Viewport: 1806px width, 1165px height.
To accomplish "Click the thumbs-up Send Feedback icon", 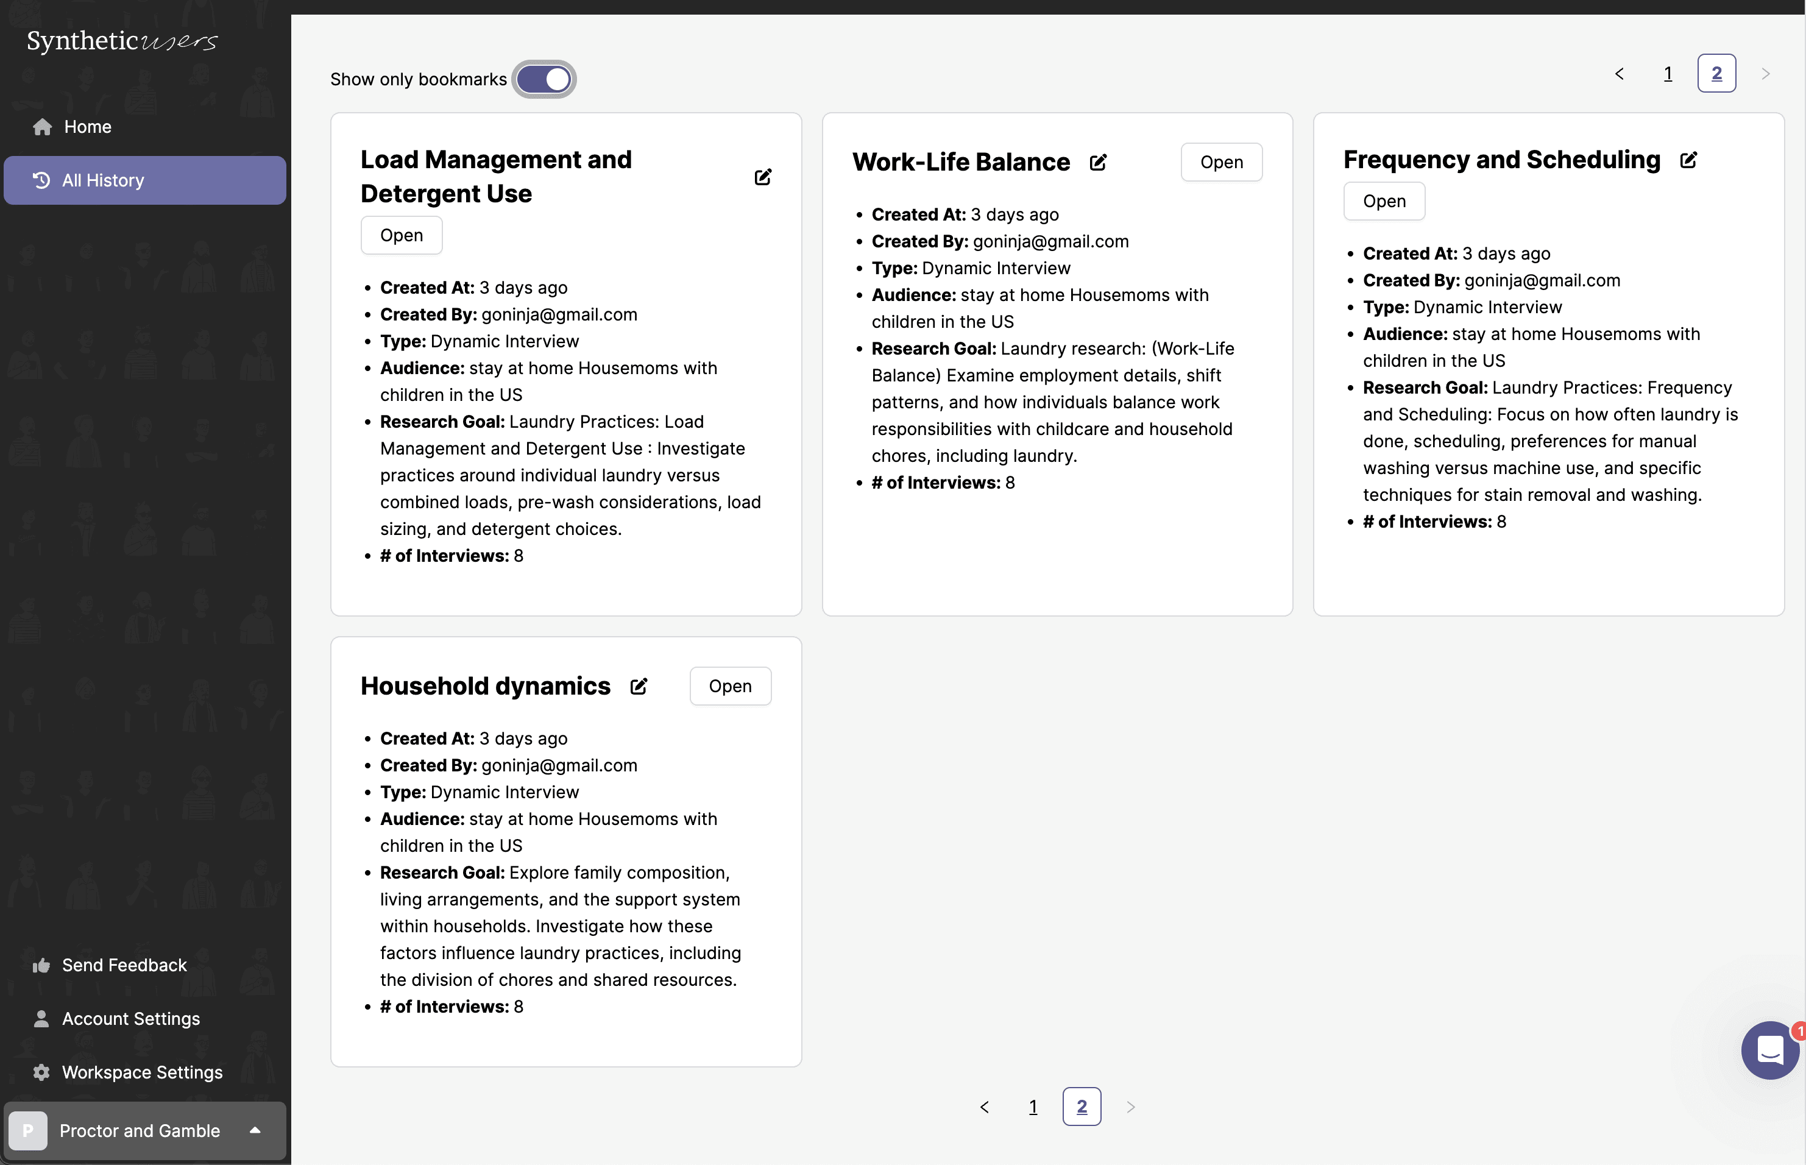I will pos(41,965).
